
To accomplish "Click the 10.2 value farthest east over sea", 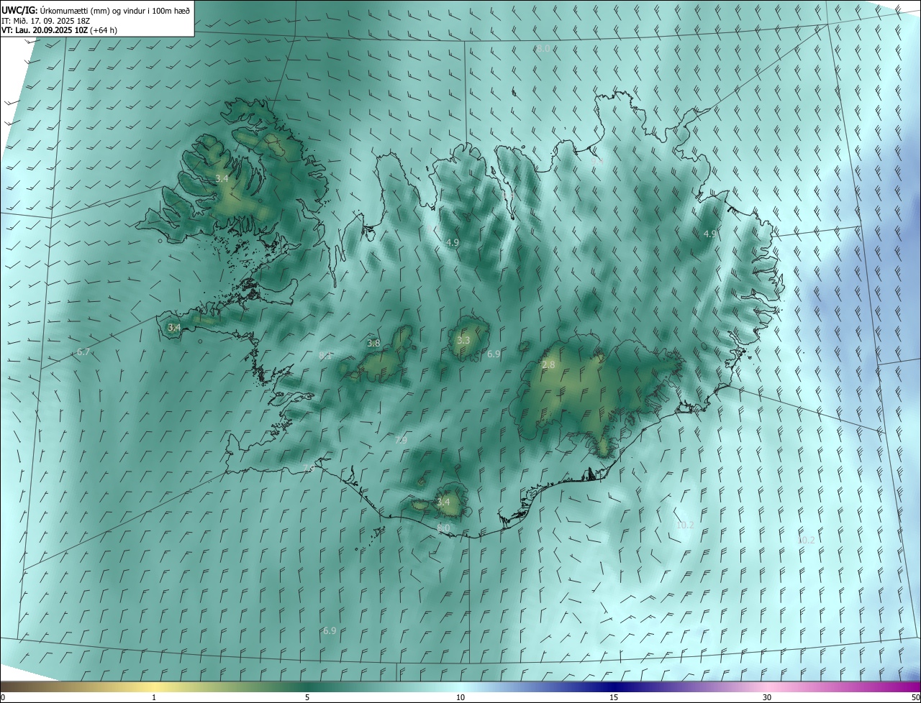I will click(x=807, y=540).
